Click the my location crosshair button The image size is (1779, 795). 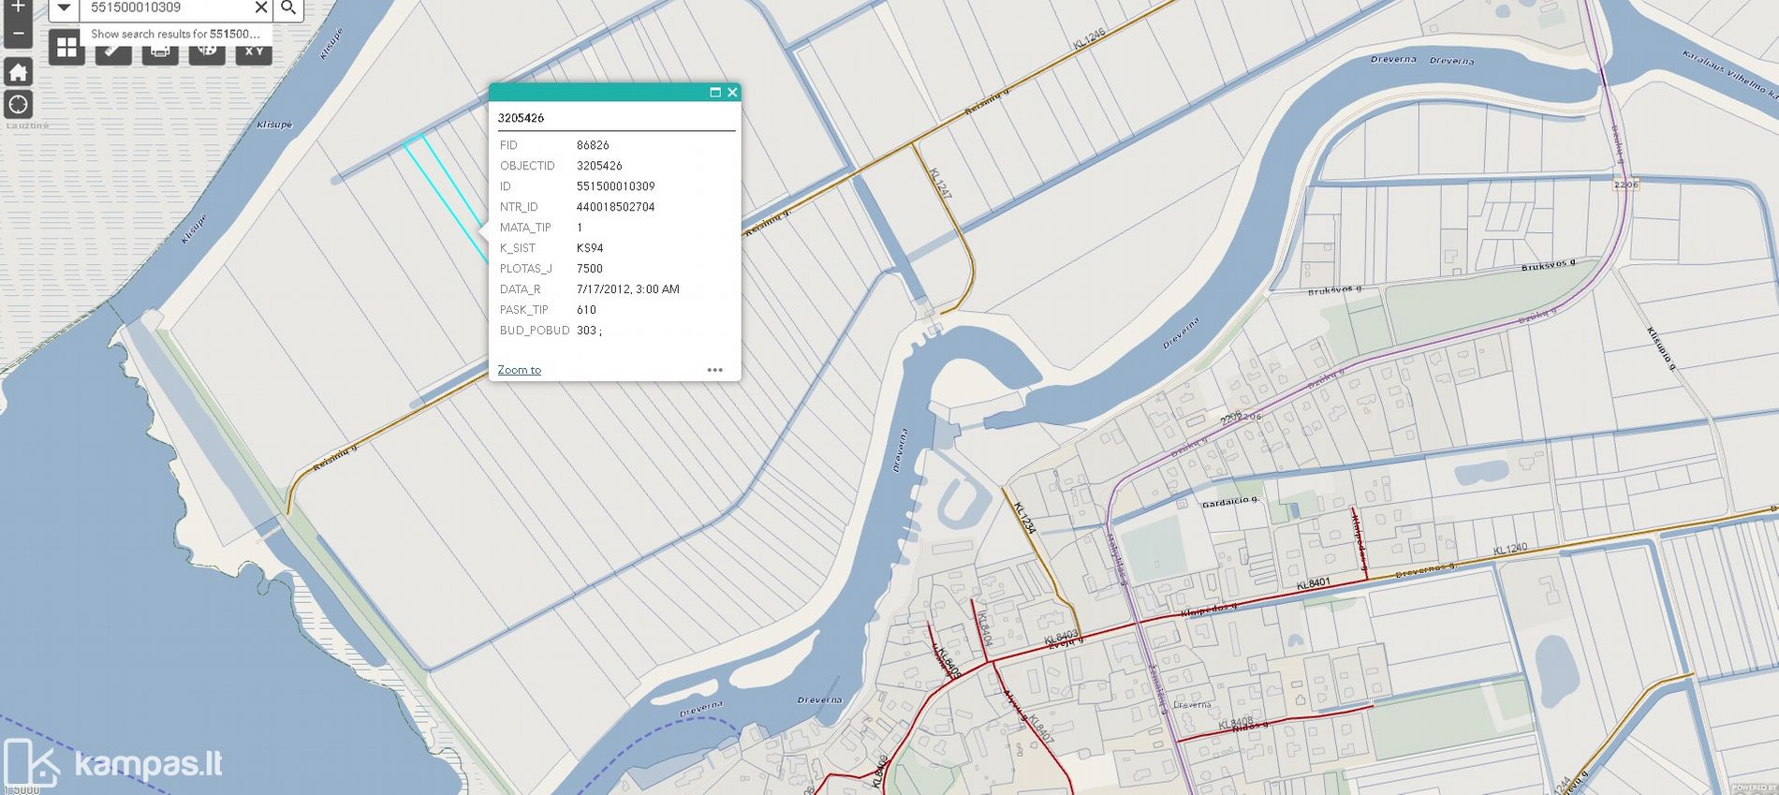(18, 104)
